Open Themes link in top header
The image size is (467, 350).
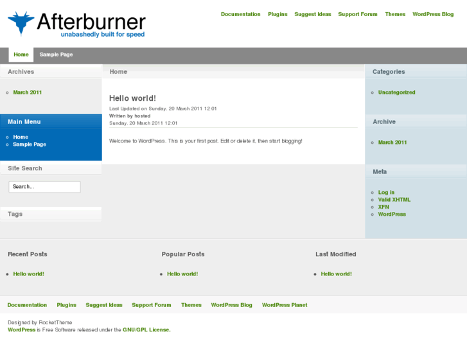[x=395, y=14]
